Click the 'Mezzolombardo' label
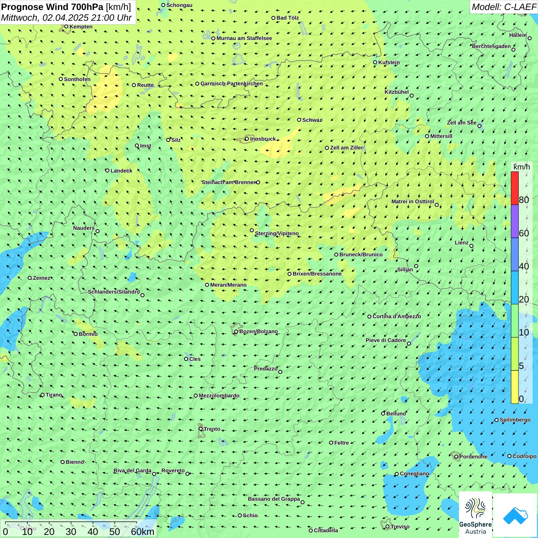The height and width of the screenshot is (538, 538). pyautogui.click(x=219, y=395)
